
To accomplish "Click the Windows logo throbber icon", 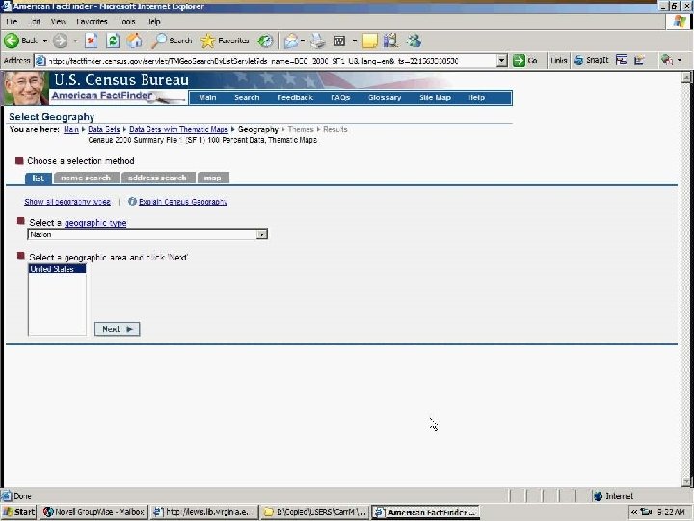I will [679, 21].
